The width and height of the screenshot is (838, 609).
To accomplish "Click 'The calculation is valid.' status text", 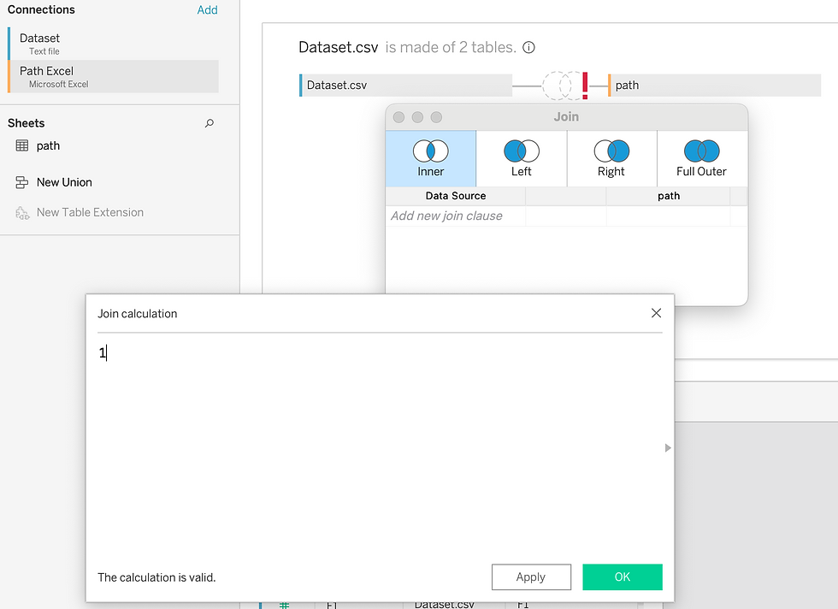I will click(x=156, y=577).
